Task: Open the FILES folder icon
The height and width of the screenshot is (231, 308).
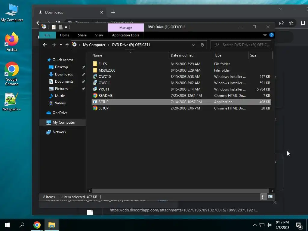Action: (x=95, y=64)
